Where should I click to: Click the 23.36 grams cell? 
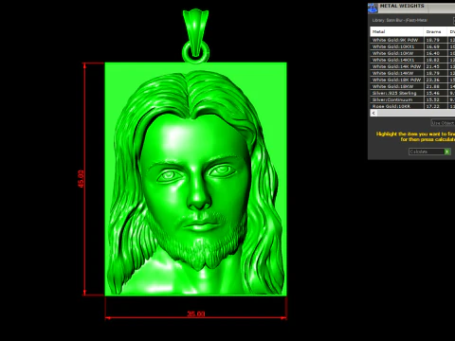[x=435, y=80]
